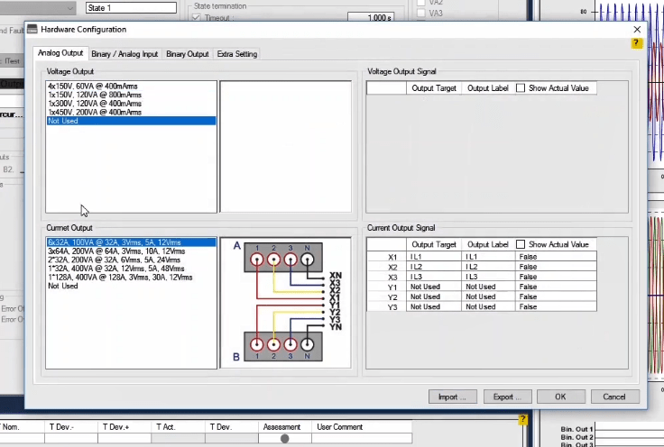Click the current output wiring diagram
The height and width of the screenshot is (447, 664).
[x=285, y=303]
